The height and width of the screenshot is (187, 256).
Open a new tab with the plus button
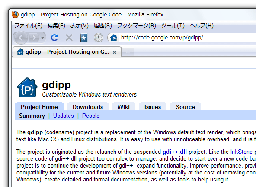(x=128, y=52)
